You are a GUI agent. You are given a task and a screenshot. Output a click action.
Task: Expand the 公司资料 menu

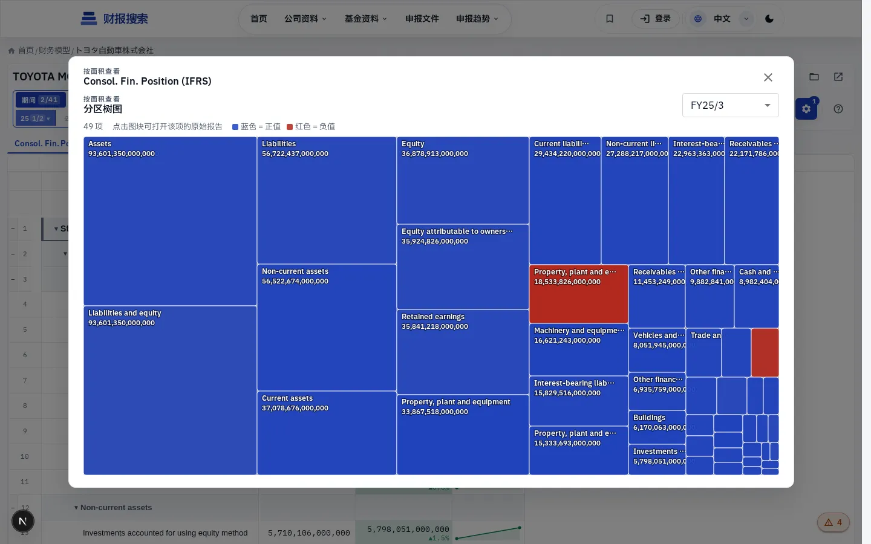pyautogui.click(x=305, y=19)
